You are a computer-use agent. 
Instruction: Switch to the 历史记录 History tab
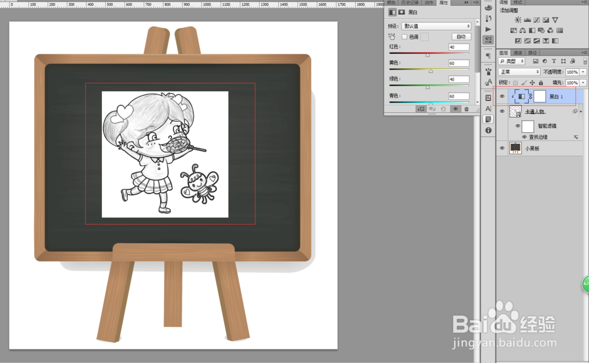click(409, 2)
